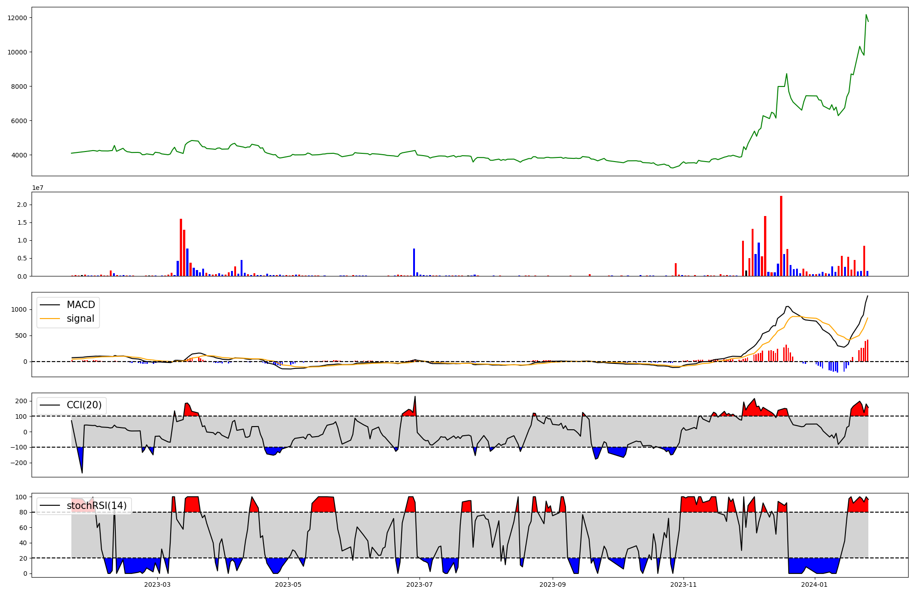Click the tallest red volume bar
This screenshot has width=915, height=595.
click(781, 236)
